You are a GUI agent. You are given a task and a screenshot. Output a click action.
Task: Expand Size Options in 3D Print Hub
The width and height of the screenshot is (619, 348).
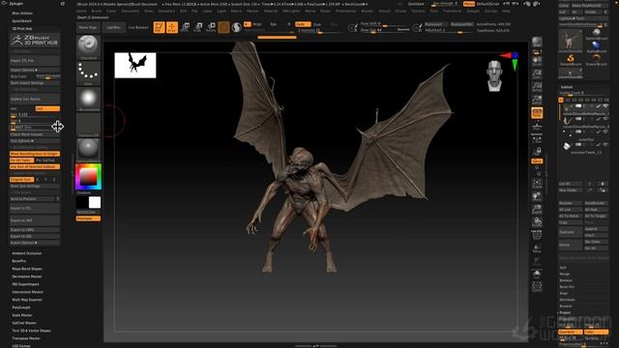[x=35, y=141]
